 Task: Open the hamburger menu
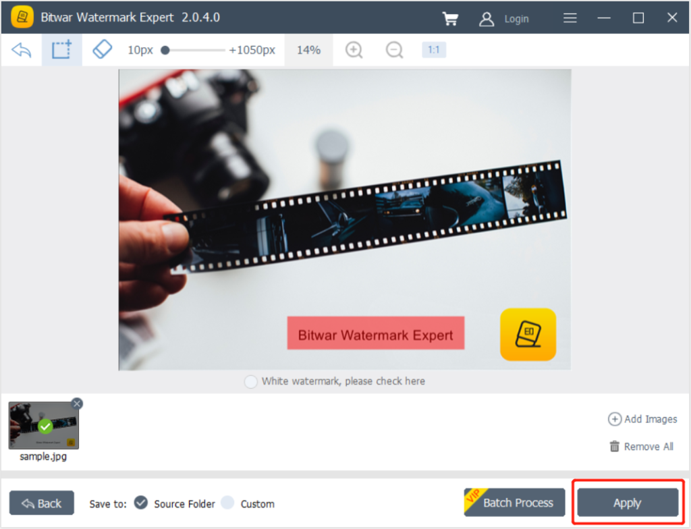[x=570, y=18]
